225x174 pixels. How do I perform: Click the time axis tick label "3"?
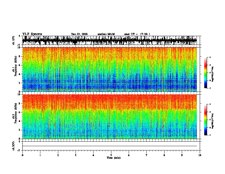click(x=76, y=155)
